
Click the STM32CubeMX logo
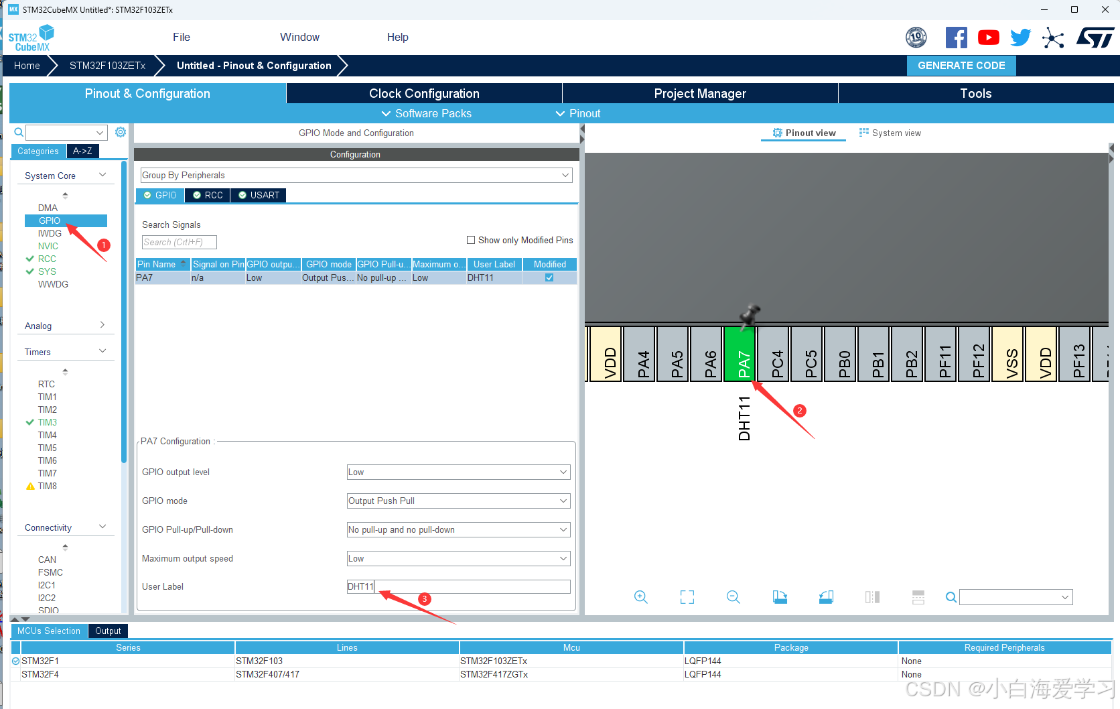(31, 38)
